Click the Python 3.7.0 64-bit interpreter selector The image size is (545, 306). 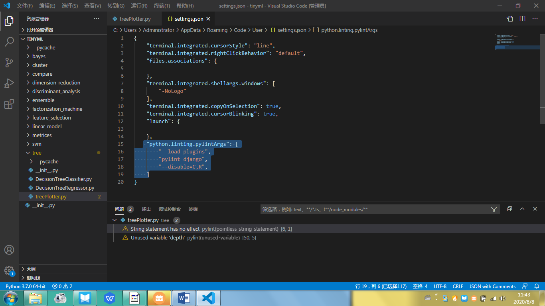point(25,286)
